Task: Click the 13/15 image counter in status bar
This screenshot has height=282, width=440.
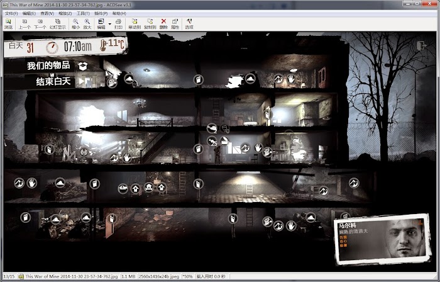Action: [9, 276]
